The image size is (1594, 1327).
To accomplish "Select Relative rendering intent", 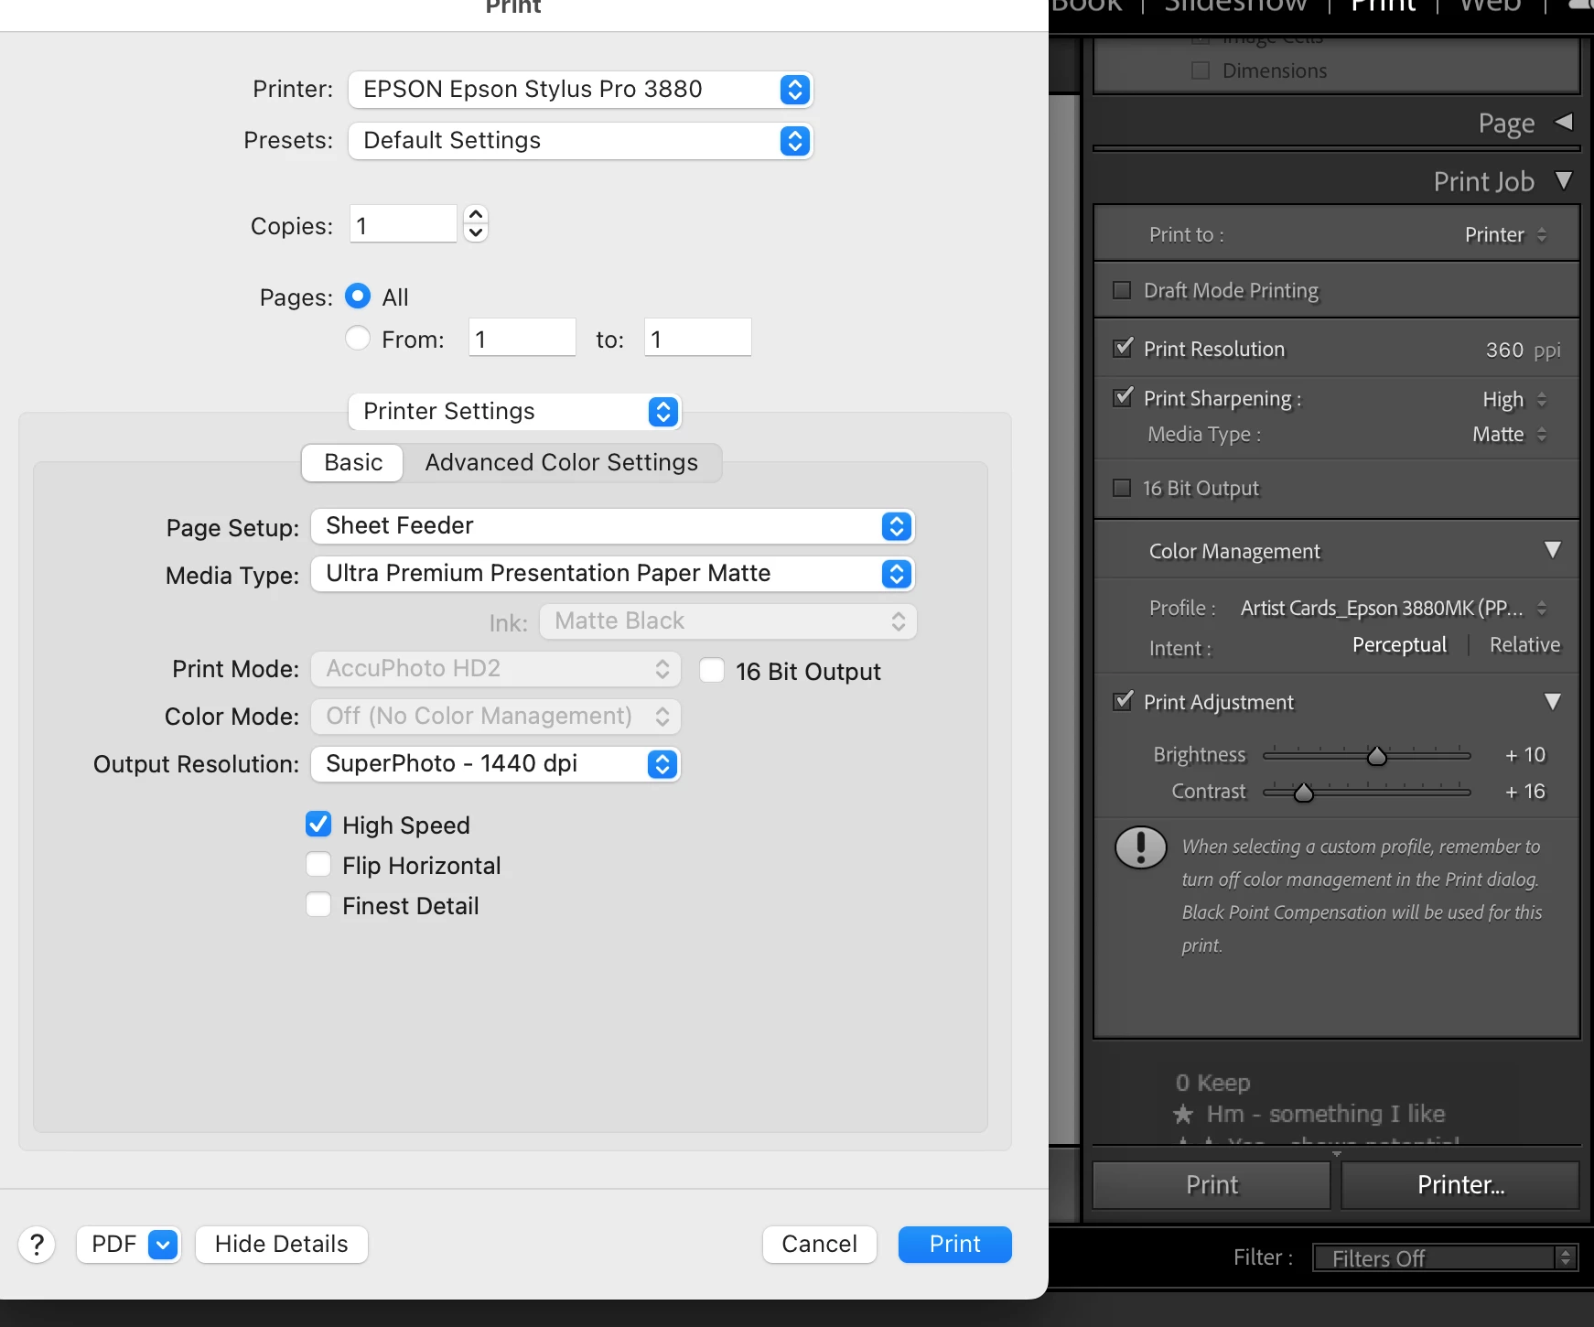I will click(1524, 645).
